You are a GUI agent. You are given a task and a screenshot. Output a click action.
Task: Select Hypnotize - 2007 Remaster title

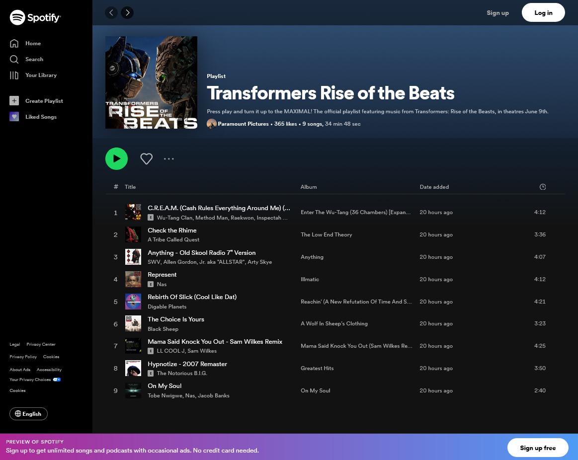click(x=187, y=364)
